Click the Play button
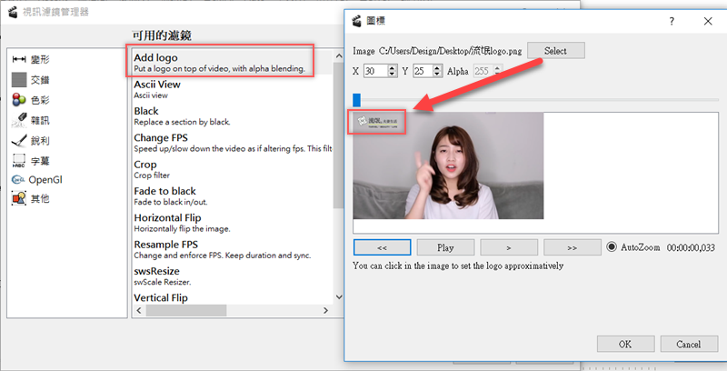The height and width of the screenshot is (371, 727). click(445, 247)
